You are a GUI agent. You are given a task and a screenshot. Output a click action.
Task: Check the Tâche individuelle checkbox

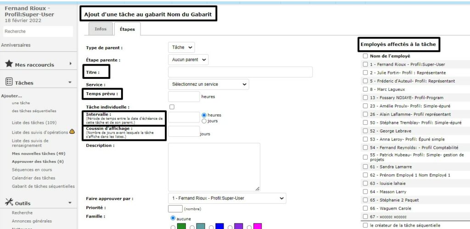(172, 107)
